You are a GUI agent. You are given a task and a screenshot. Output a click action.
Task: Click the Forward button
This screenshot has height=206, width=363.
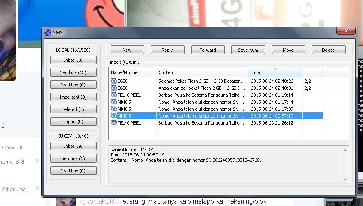tap(208, 50)
